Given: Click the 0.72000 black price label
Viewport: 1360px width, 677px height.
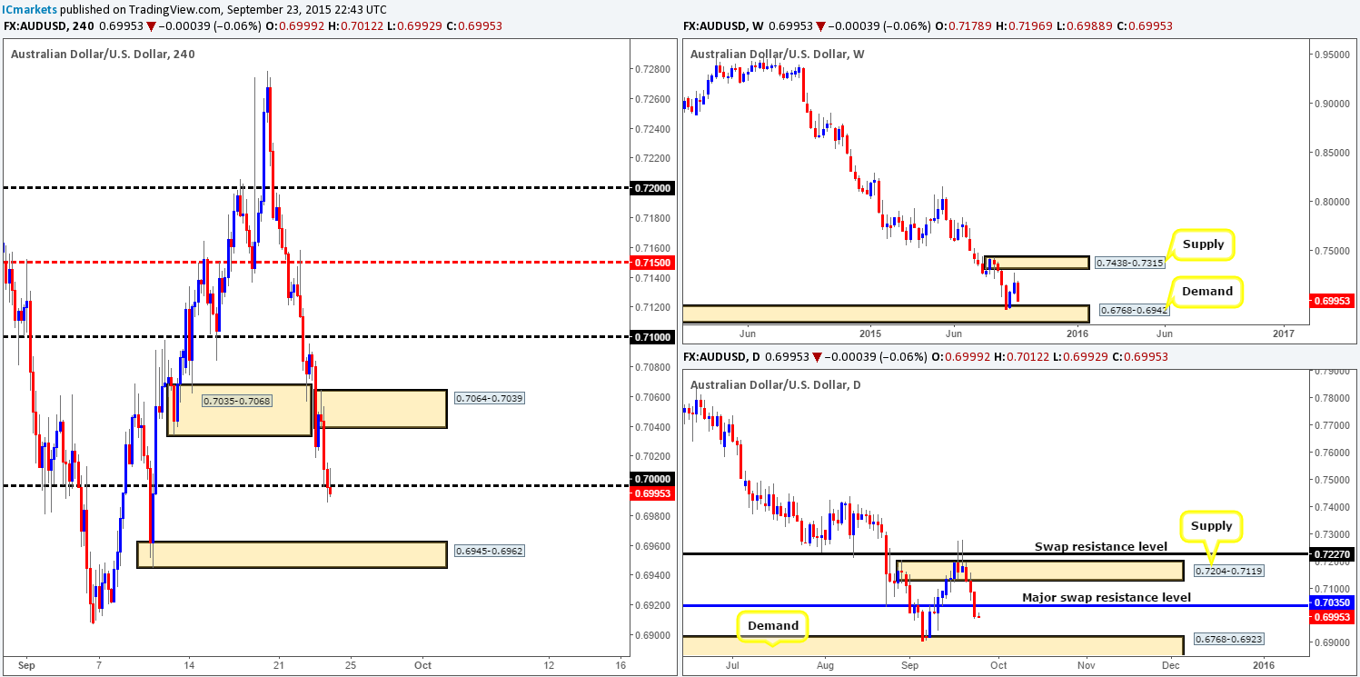Looking at the screenshot, I should [651, 188].
